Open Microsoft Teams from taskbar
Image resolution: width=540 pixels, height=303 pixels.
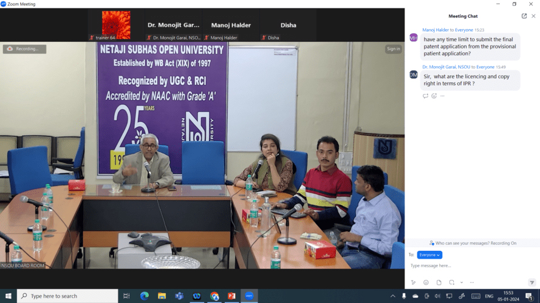[179, 296]
